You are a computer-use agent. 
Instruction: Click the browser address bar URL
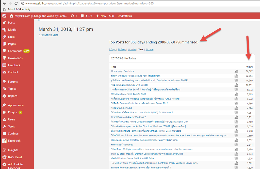coord(90,3)
